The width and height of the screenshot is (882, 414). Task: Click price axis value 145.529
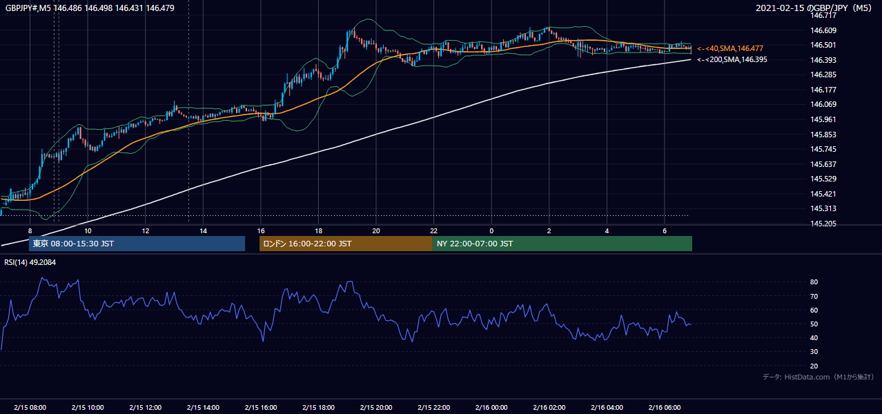click(x=823, y=179)
